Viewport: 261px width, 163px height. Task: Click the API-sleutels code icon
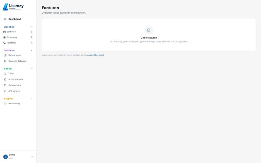pos(5,91)
